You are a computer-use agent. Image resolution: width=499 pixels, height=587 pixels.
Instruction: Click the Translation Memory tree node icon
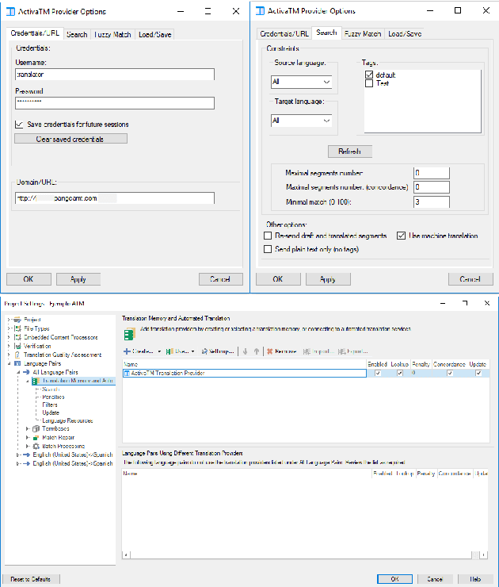coord(36,381)
